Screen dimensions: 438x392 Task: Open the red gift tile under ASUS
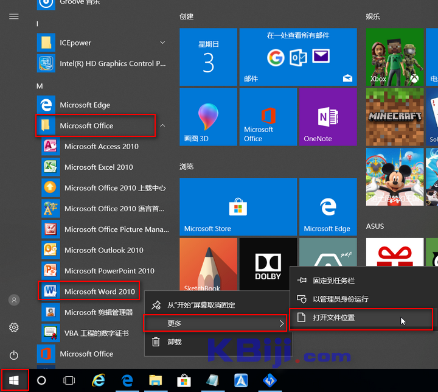(x=395, y=252)
